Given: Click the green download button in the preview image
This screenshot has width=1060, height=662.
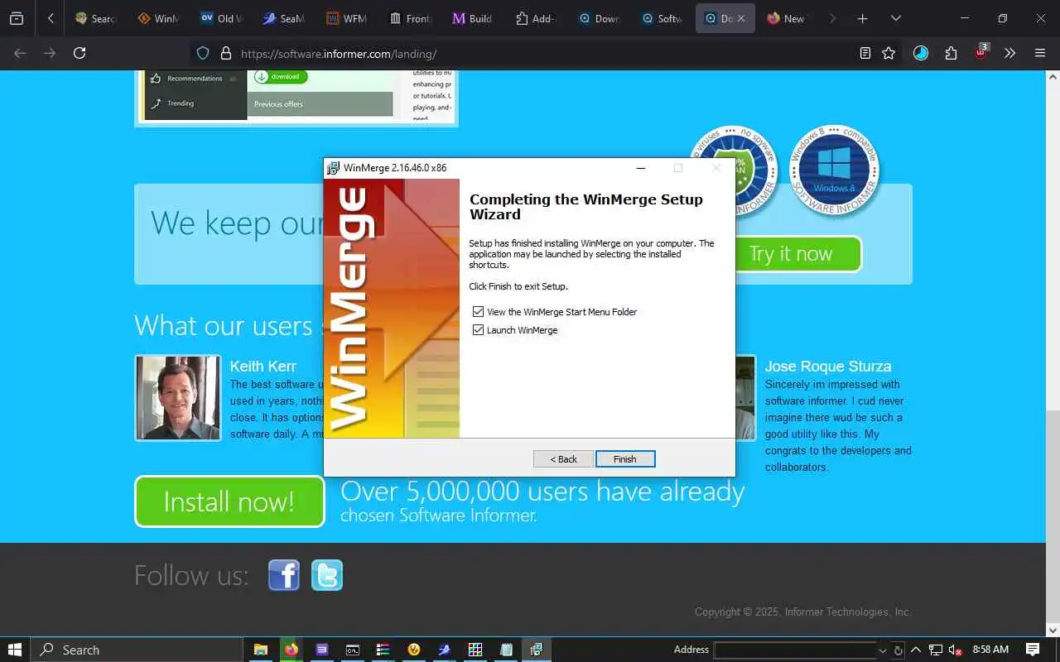Looking at the screenshot, I should 280,76.
